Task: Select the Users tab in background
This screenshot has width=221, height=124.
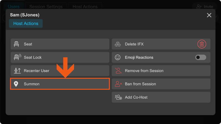Action: click(x=14, y=7)
